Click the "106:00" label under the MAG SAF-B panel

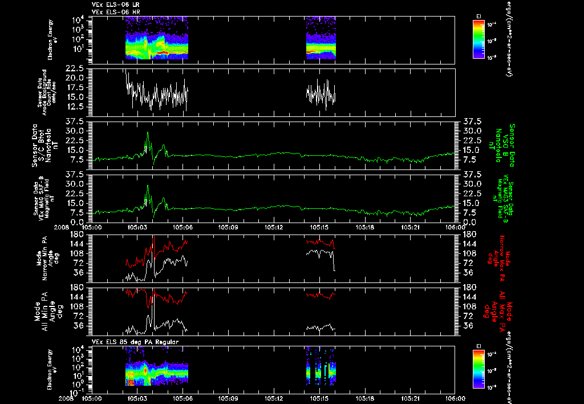455,227
